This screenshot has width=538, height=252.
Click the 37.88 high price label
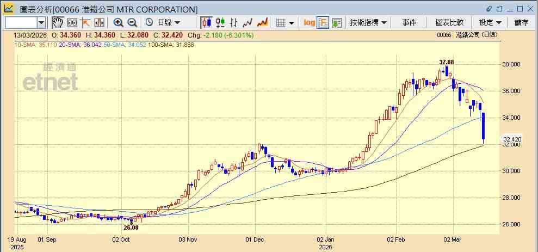pos(447,62)
